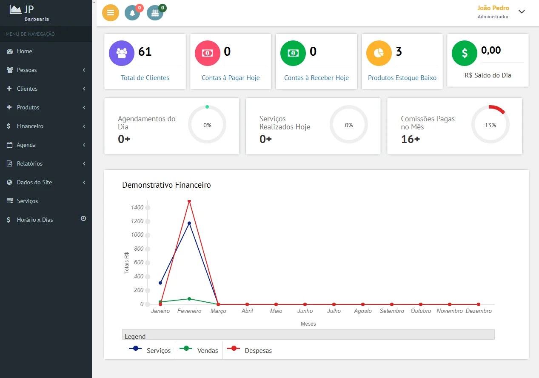Click the yellow hamburger menu button
Viewport: 539px width, 378px height.
pyautogui.click(x=111, y=13)
